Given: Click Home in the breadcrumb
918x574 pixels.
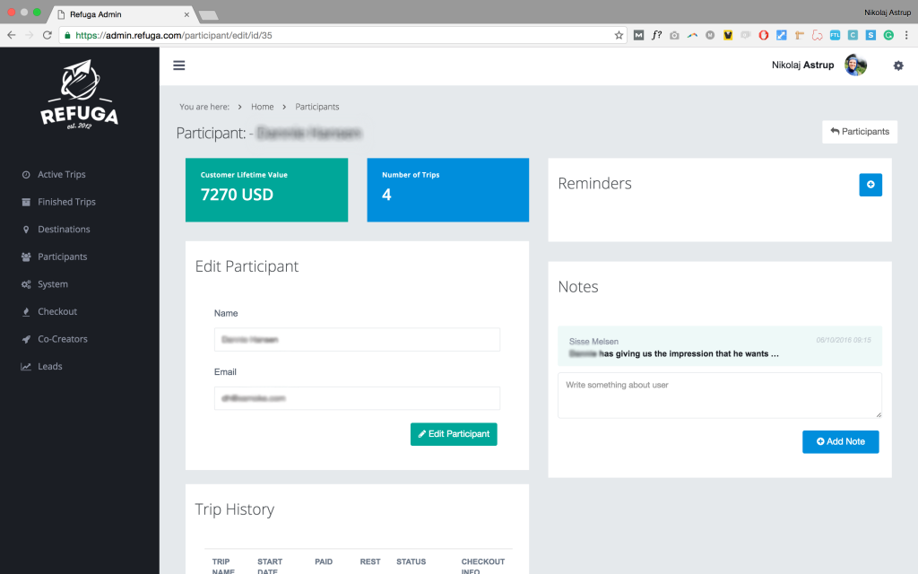Looking at the screenshot, I should pos(263,107).
